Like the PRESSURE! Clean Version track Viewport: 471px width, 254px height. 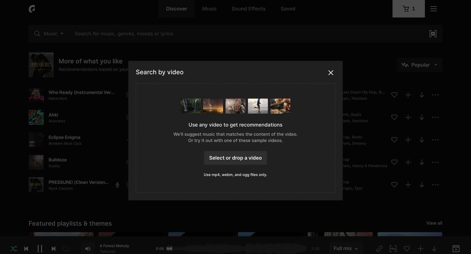(394, 185)
